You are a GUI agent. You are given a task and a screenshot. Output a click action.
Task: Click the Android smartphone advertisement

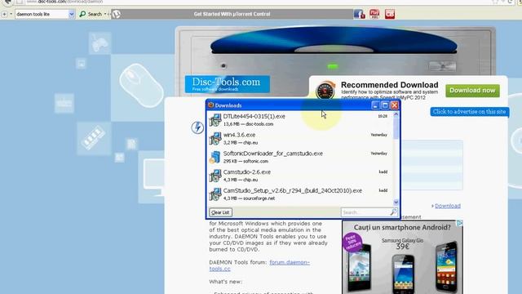click(x=402, y=257)
